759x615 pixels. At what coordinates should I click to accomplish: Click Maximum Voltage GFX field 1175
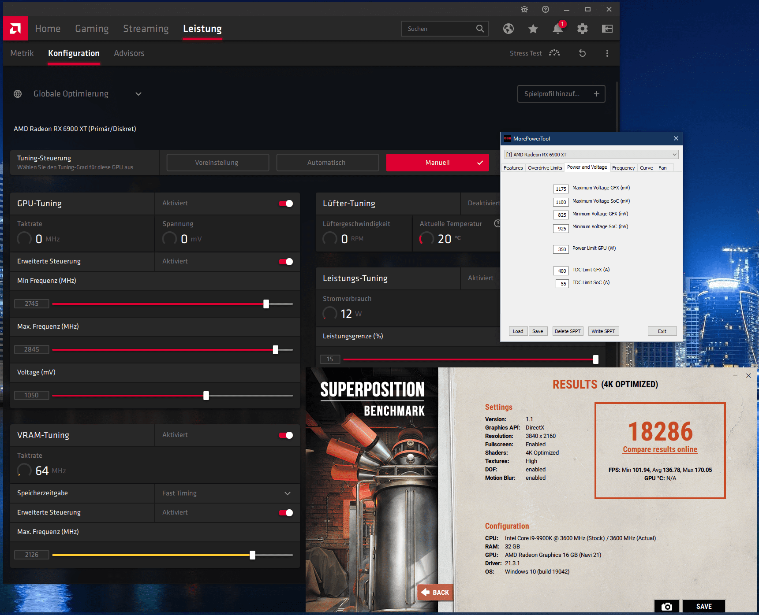point(561,189)
